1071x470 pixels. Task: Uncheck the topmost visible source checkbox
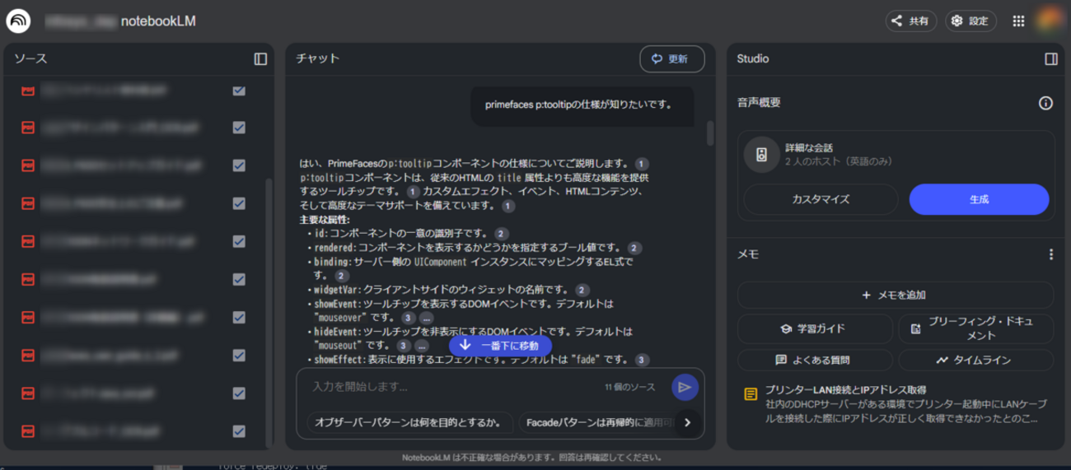pos(239,91)
